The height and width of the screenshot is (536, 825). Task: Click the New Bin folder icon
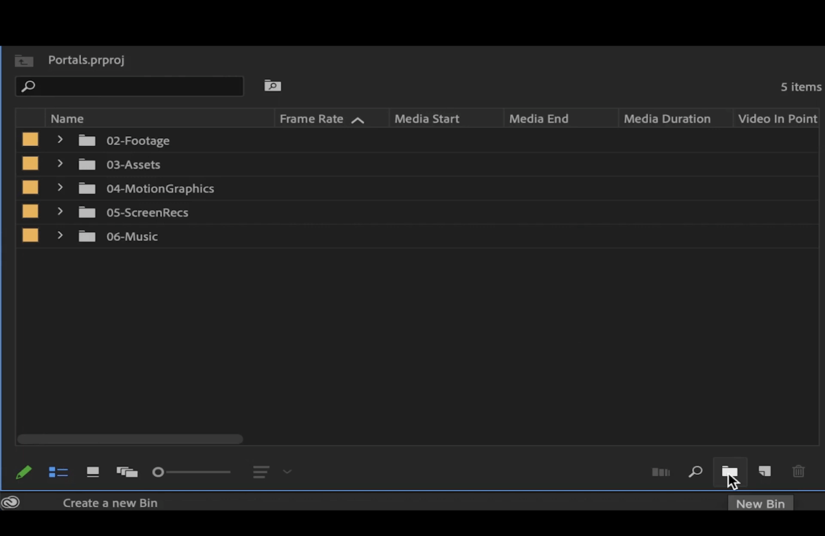point(729,472)
